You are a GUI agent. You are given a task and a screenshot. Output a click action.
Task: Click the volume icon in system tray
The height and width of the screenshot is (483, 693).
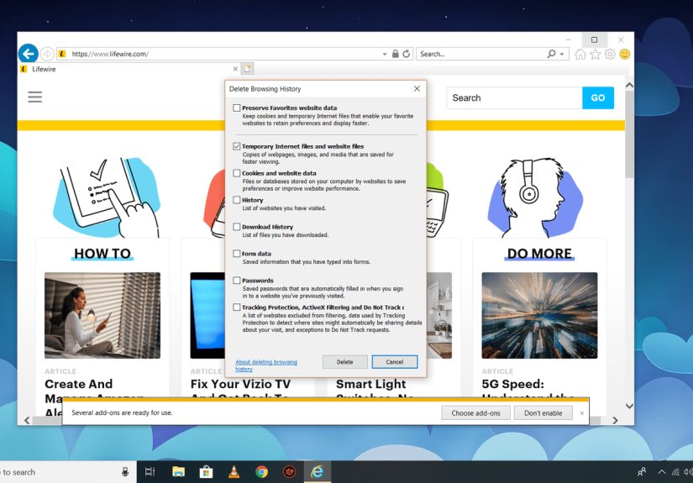pos(688,472)
